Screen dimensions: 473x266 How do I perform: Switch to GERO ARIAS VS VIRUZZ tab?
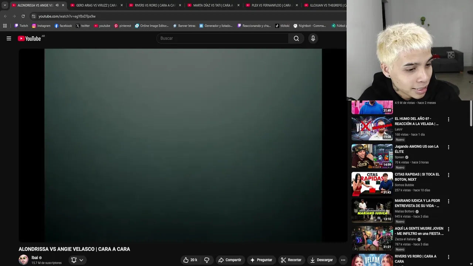(x=96, y=5)
